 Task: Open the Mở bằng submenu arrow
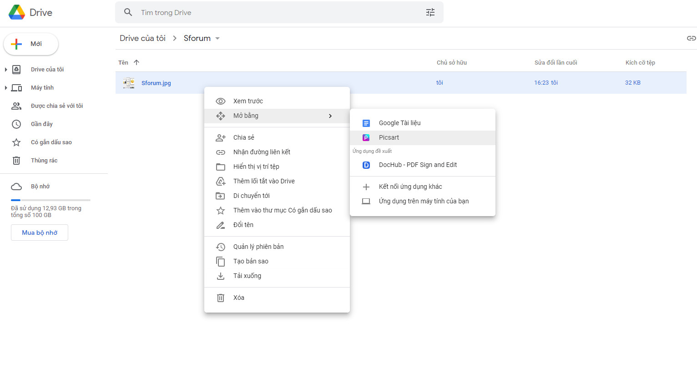[330, 116]
